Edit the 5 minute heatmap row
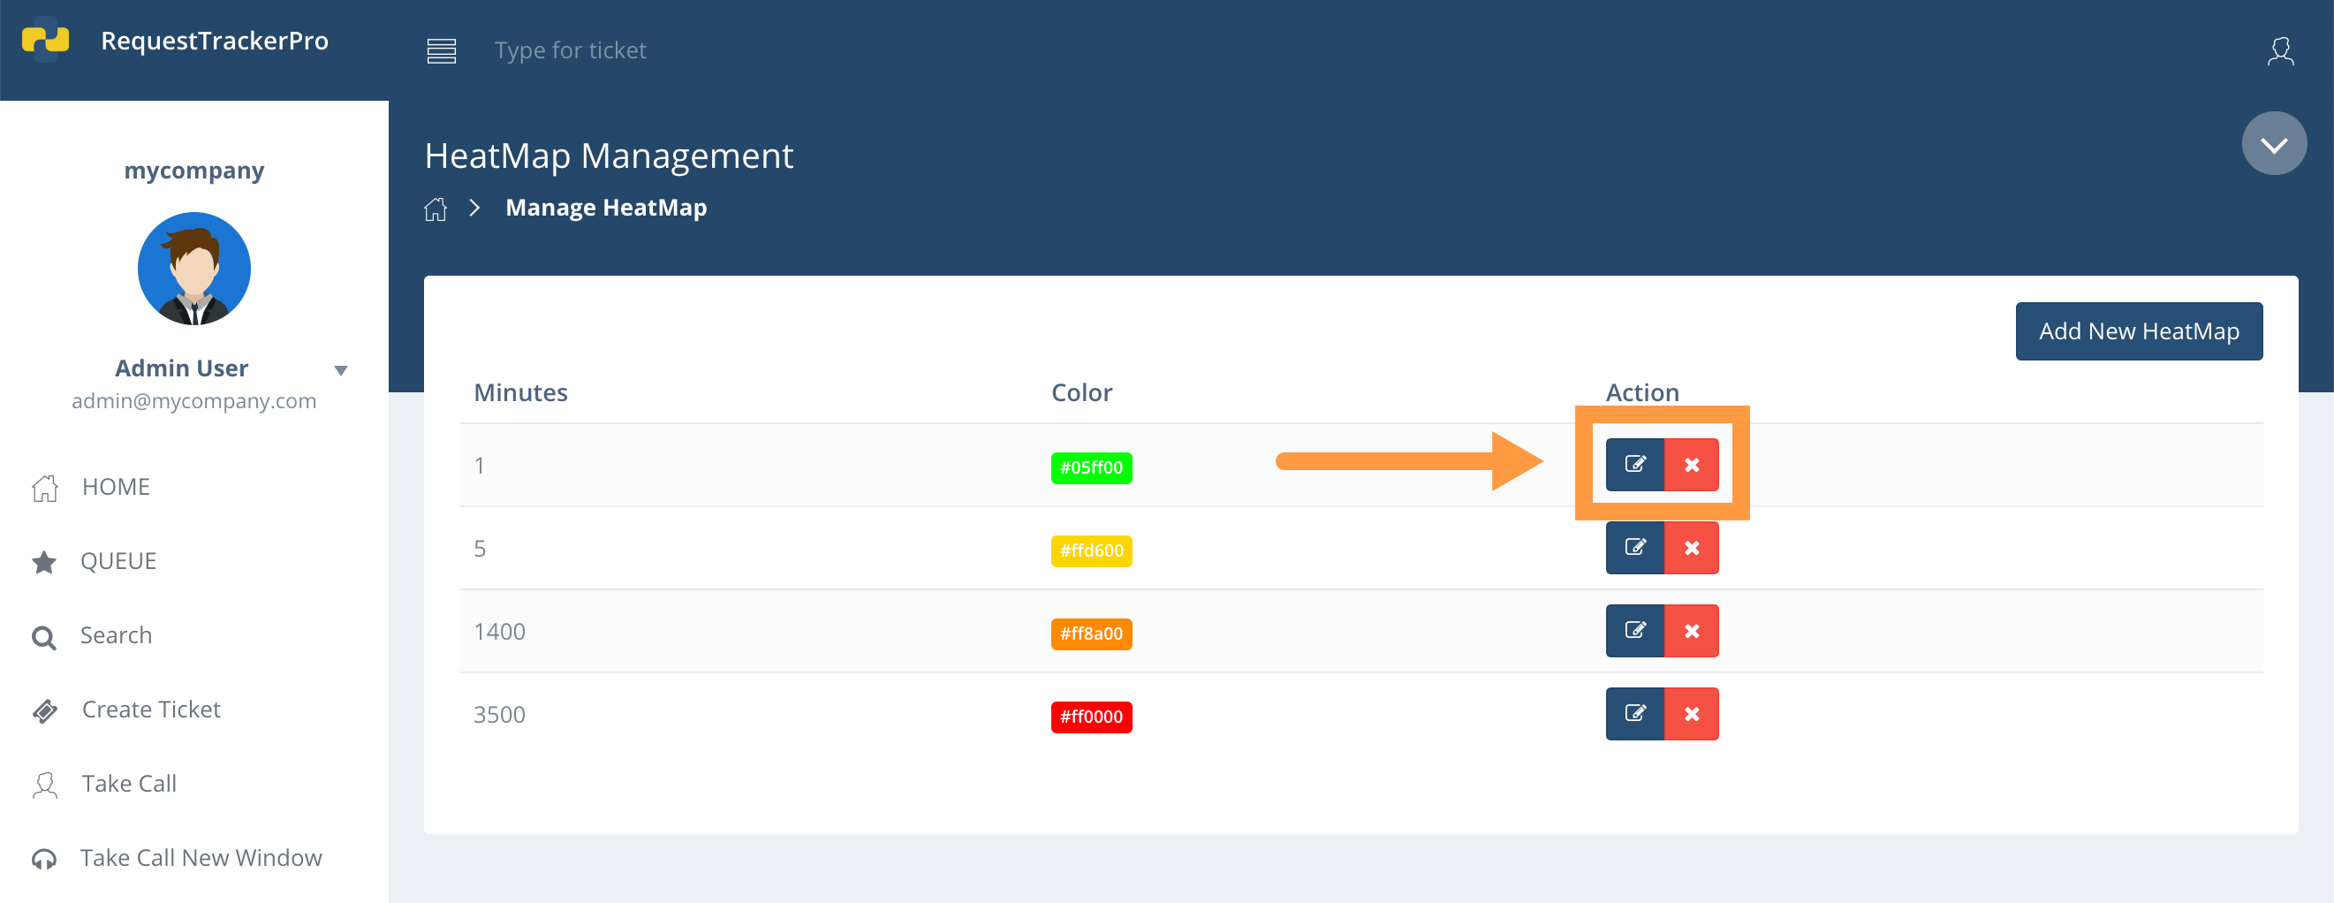Image resolution: width=2334 pixels, height=903 pixels. tap(1634, 548)
